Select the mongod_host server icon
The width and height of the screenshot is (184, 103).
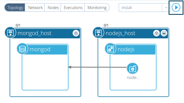point(10,33)
